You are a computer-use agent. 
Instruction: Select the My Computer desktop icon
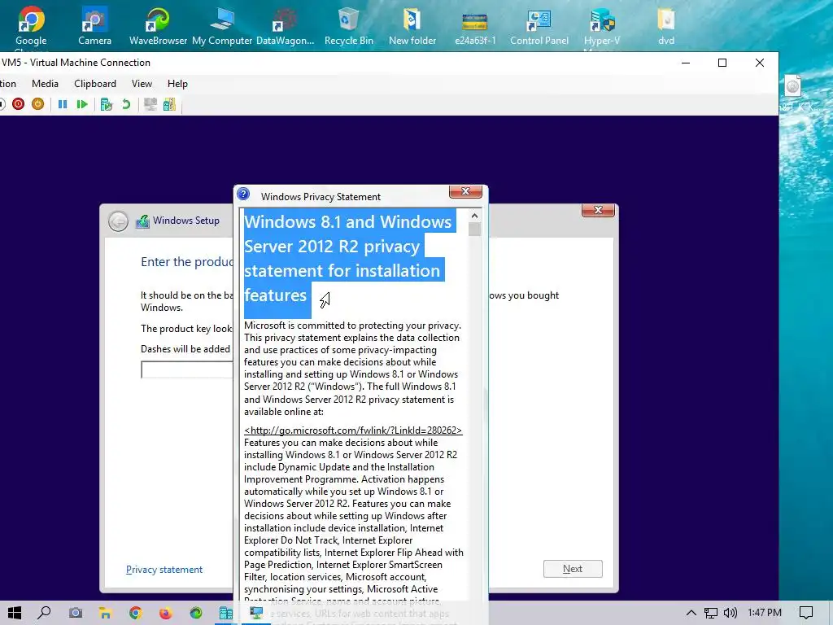coord(222,25)
